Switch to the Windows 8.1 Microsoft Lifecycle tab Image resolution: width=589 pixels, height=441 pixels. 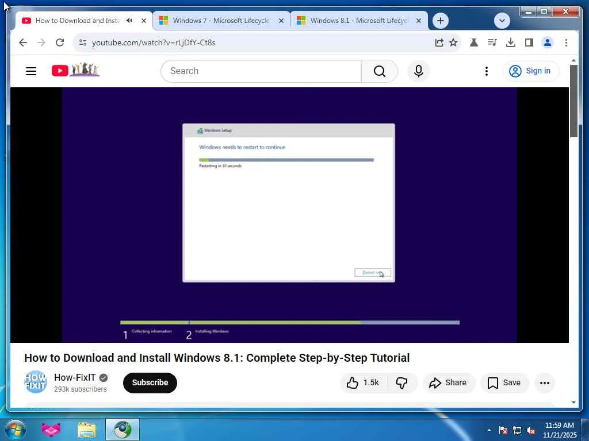pyautogui.click(x=358, y=21)
